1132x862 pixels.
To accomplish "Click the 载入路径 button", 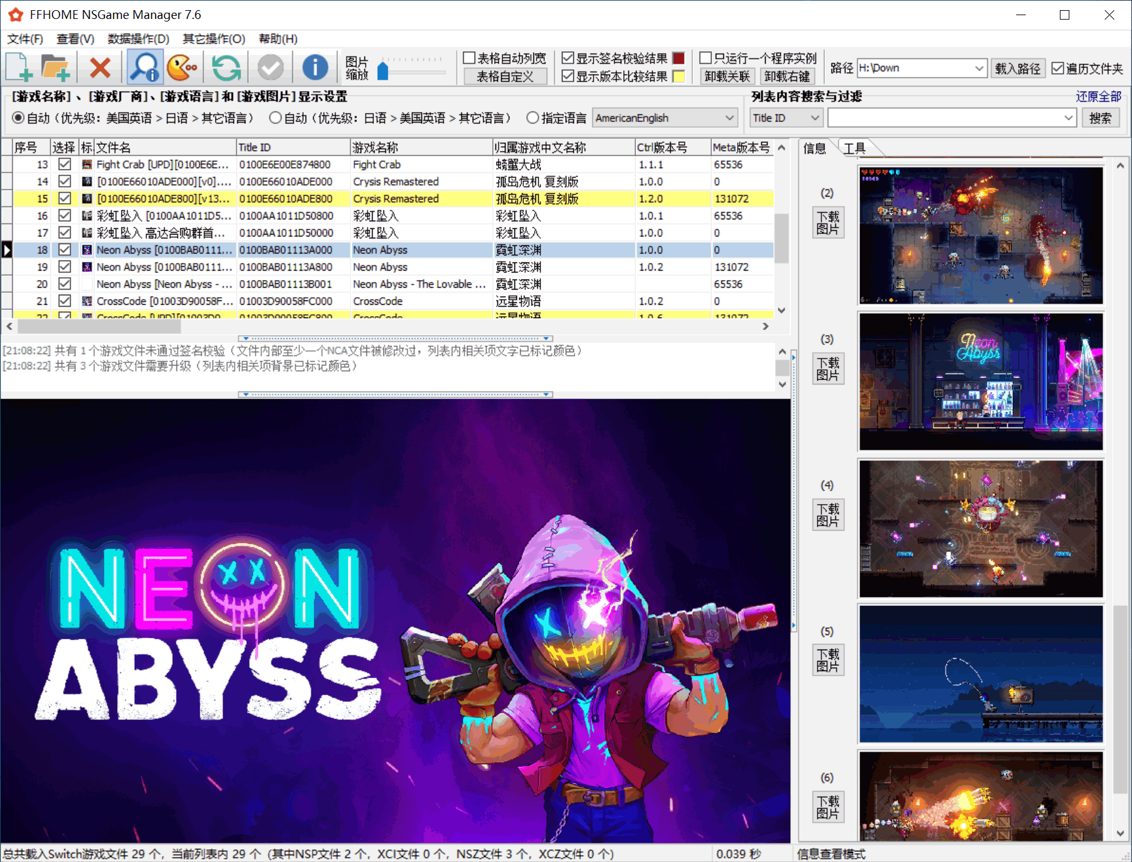I will coord(1017,68).
